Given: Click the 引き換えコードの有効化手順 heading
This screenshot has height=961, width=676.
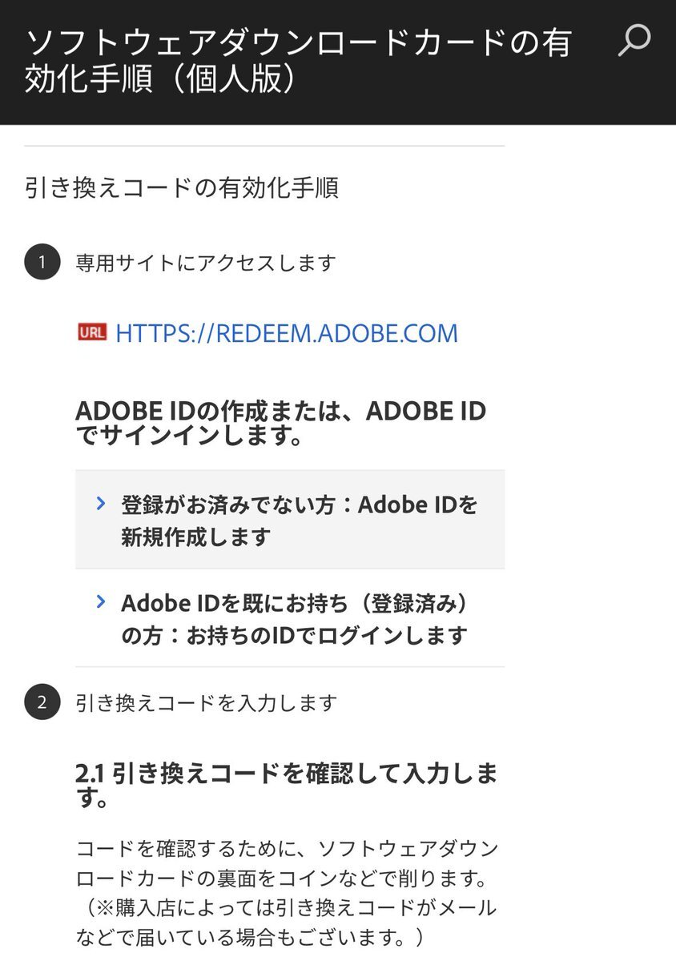Looking at the screenshot, I should pyautogui.click(x=181, y=188).
